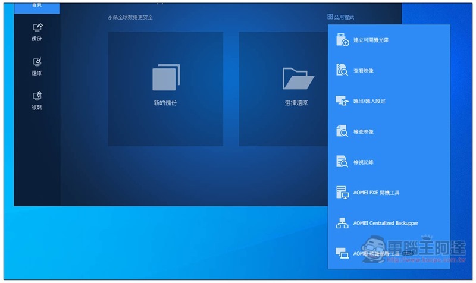The width and height of the screenshot is (476, 283).
Task: Open the 公用程式 utilities menu
Action: point(340,17)
